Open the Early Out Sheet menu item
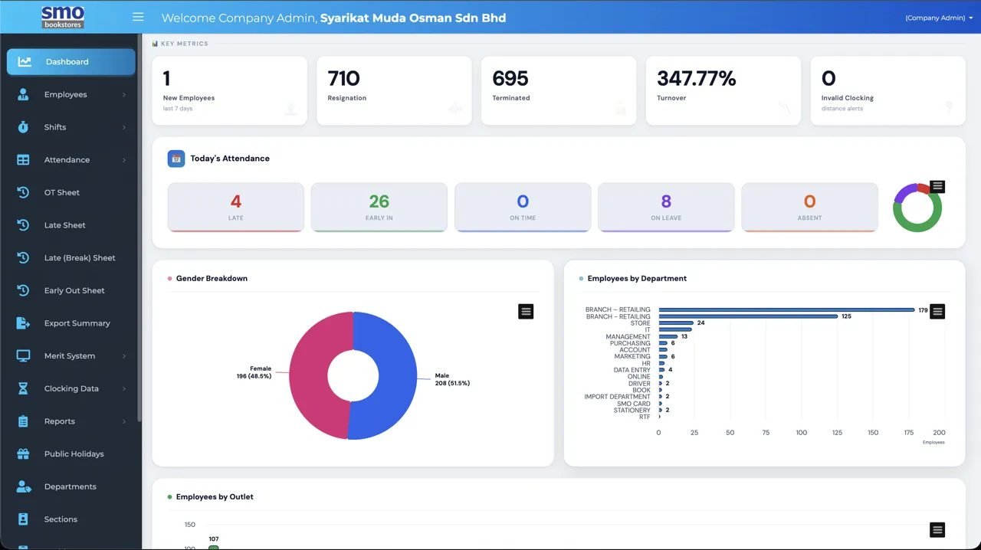Viewport: 981px width, 550px height. (71, 290)
